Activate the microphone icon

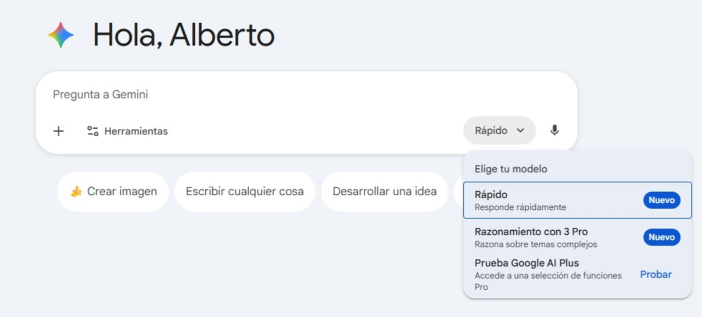click(555, 130)
